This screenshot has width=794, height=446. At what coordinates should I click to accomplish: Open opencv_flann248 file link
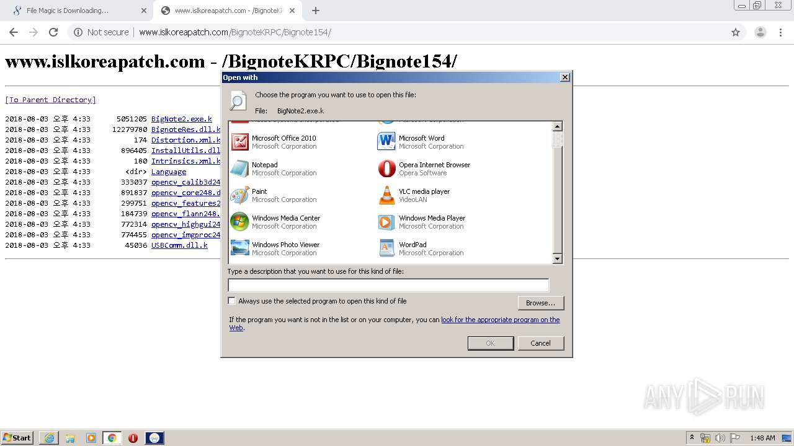click(185, 214)
